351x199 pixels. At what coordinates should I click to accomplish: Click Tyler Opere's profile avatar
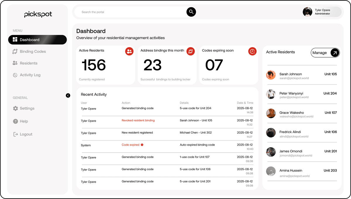pyautogui.click(x=307, y=12)
